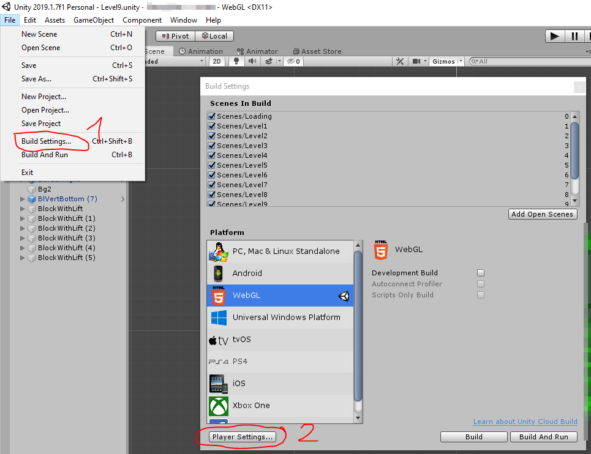Toggle Pivot handle position button
591x454 pixels.
tap(175, 36)
